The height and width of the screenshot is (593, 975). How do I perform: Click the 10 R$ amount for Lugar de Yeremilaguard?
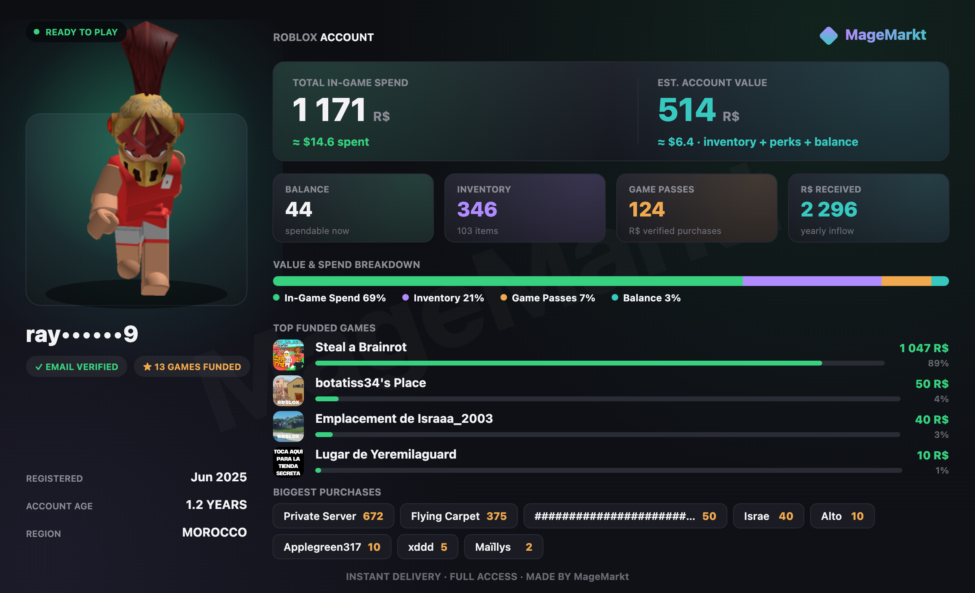pos(933,455)
